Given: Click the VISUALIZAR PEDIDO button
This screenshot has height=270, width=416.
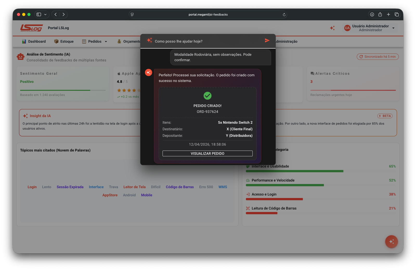Looking at the screenshot, I should tap(207, 153).
